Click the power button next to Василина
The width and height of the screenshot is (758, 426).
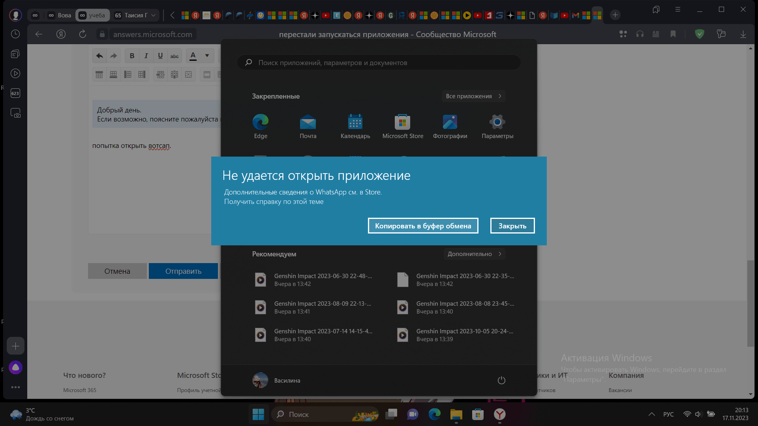pos(501,380)
